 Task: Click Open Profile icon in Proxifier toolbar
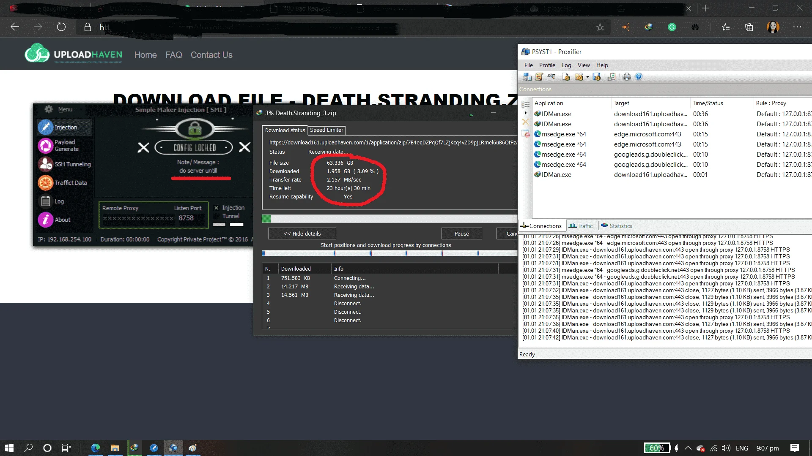tap(566, 76)
